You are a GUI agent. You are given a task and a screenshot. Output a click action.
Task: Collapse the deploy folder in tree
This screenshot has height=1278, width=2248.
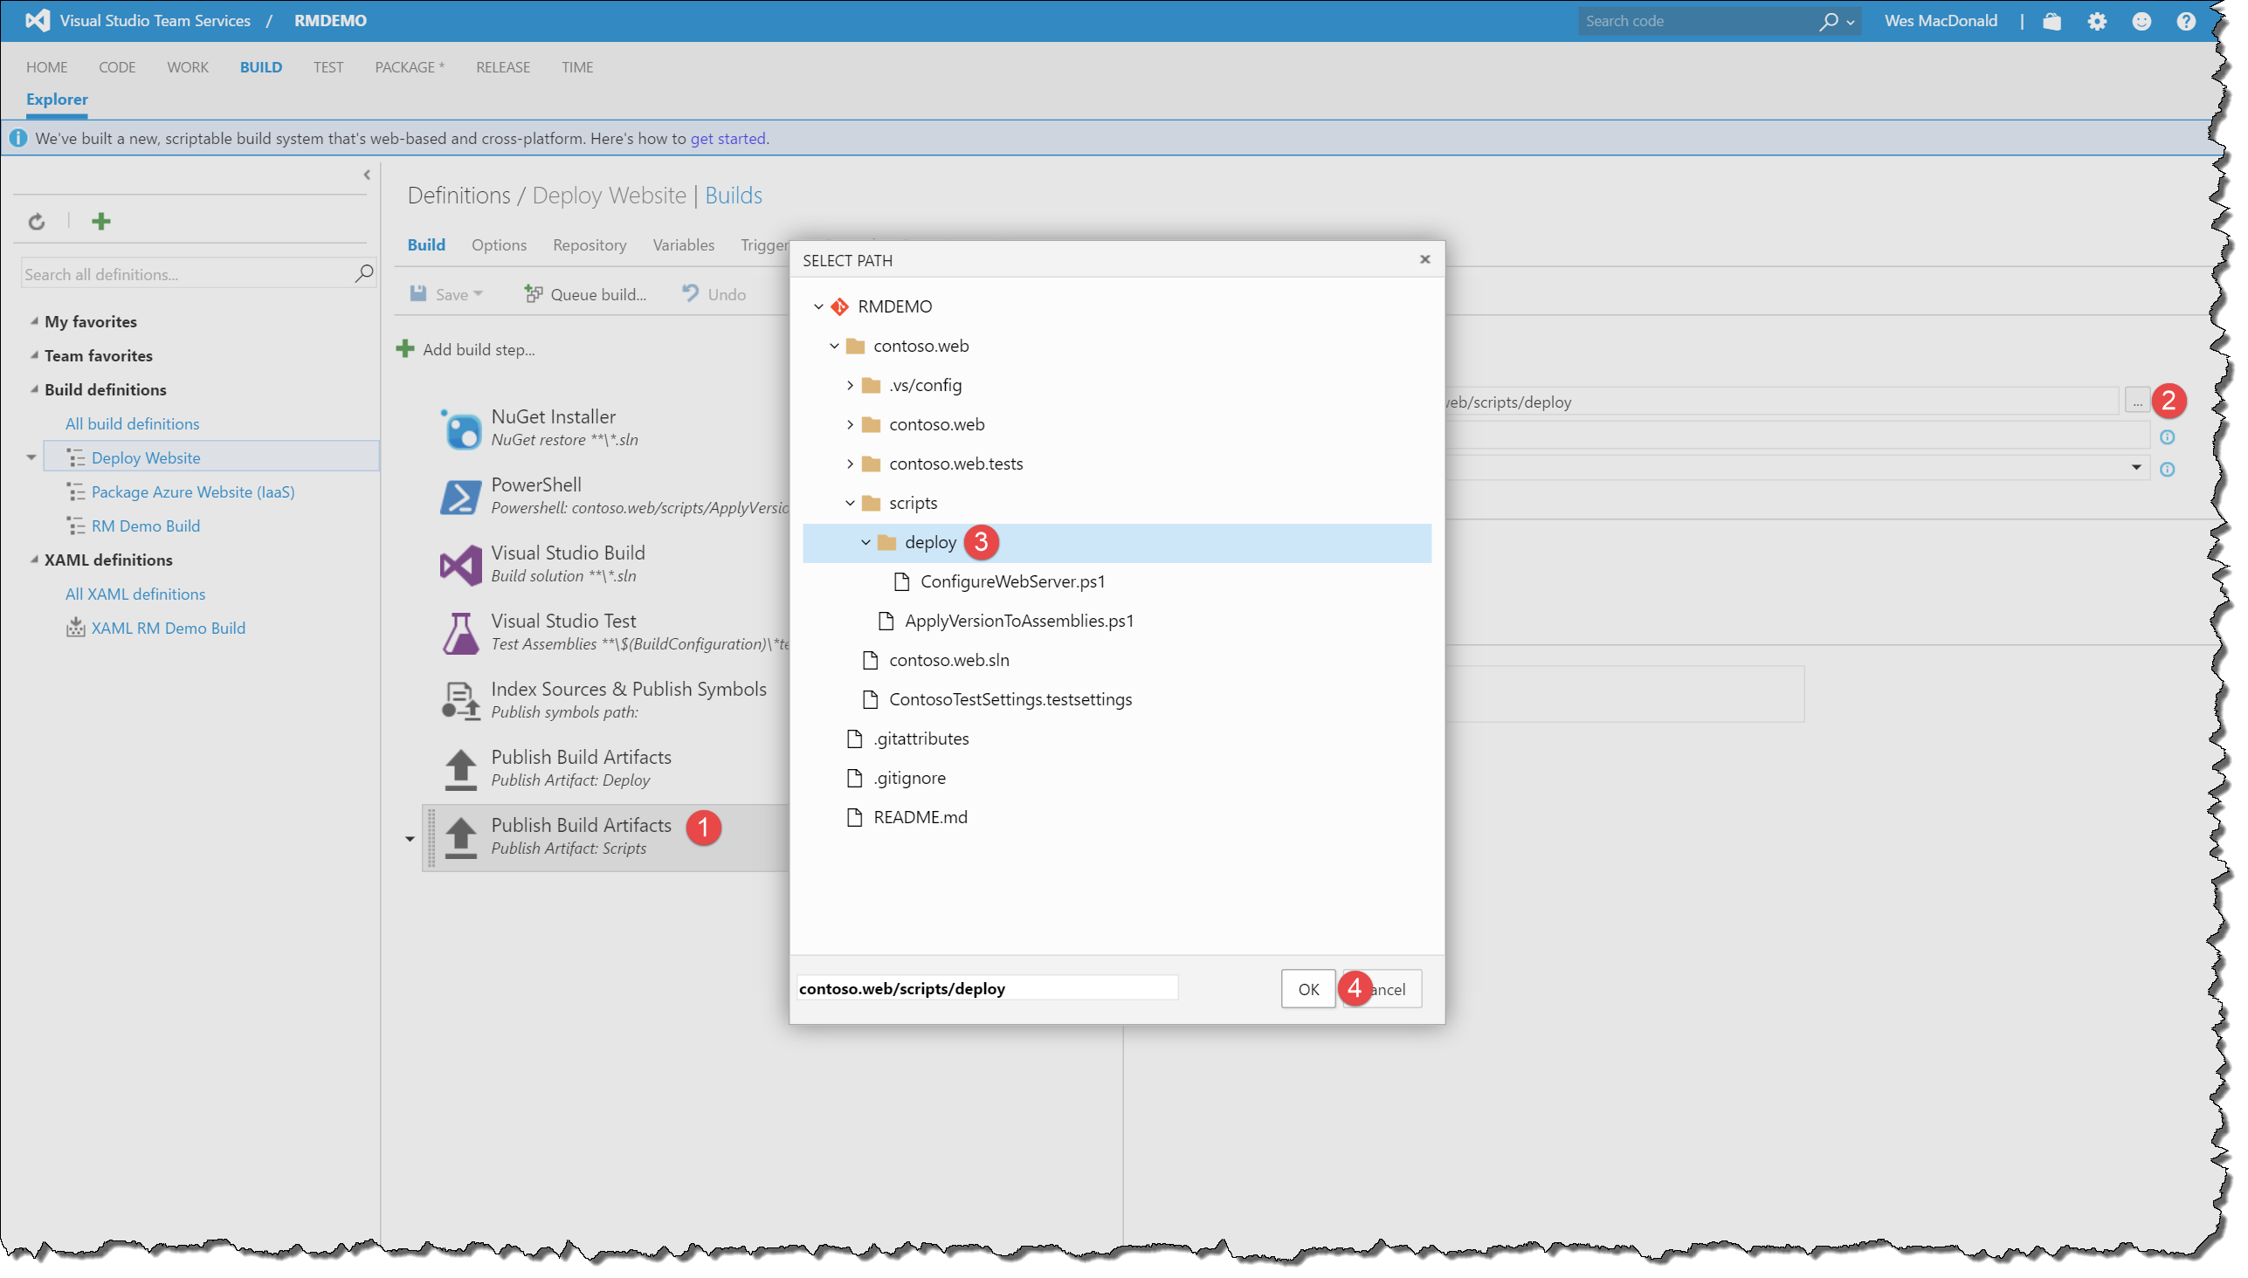pos(865,542)
